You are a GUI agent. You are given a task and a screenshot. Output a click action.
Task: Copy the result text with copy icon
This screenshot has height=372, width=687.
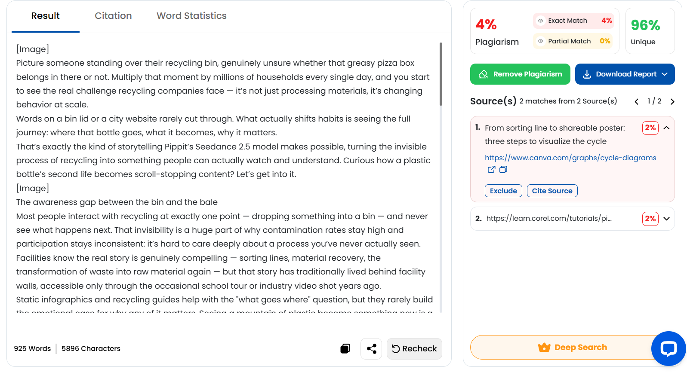(x=345, y=349)
